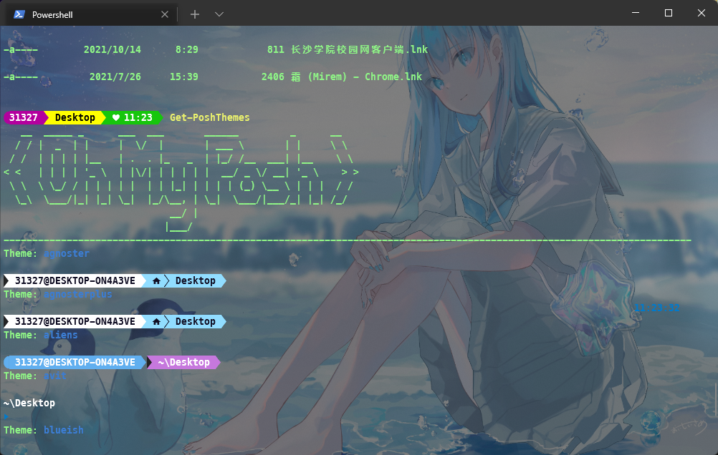This screenshot has width=718, height=455.
Task: Click theme name agnoster
Action: click(x=67, y=253)
